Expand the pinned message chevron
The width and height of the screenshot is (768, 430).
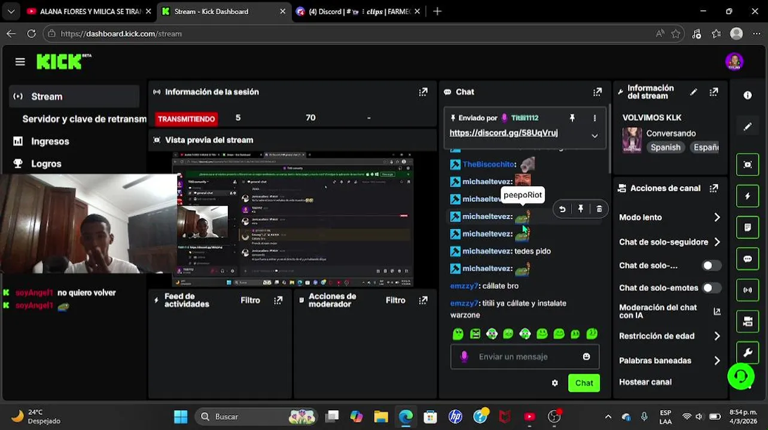coord(595,136)
